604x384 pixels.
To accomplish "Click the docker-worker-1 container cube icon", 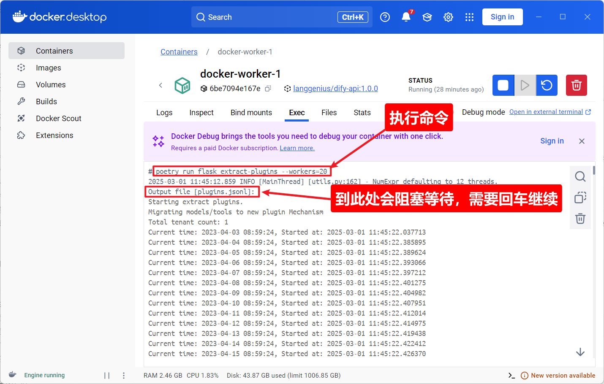I will [x=182, y=85].
